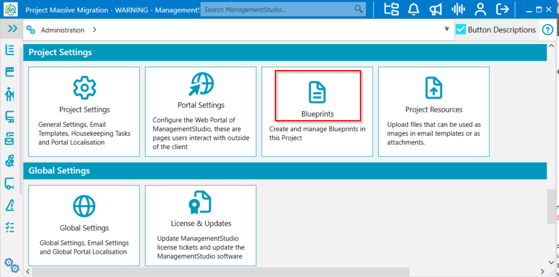Open the people sidebar icon

click(10, 94)
